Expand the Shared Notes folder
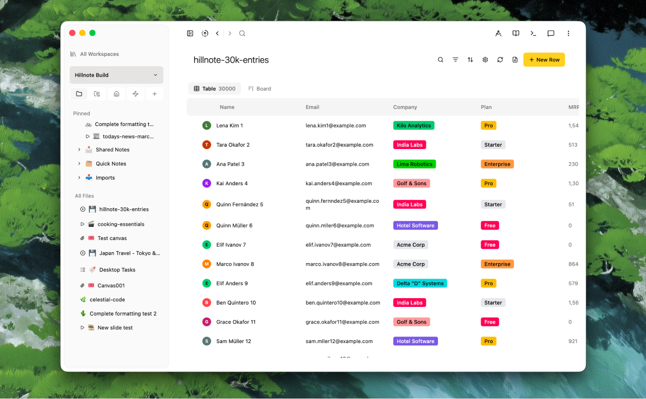The width and height of the screenshot is (646, 399). click(x=79, y=150)
